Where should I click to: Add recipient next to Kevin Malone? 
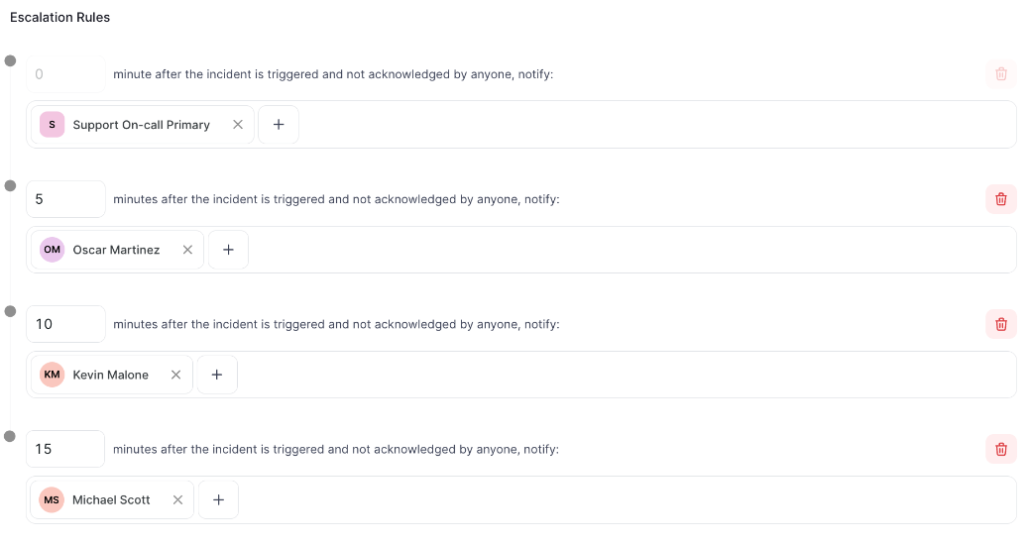[217, 375]
